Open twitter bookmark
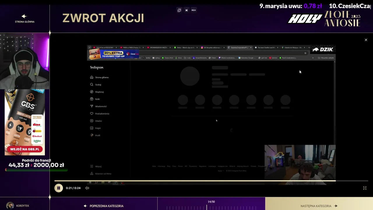This screenshot has height=210, width=373. (x=147, y=58)
